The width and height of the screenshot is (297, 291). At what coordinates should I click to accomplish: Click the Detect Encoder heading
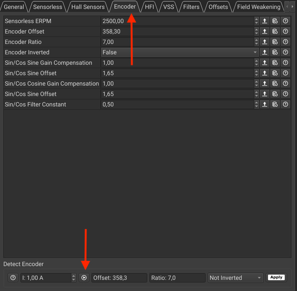[x=23, y=264]
